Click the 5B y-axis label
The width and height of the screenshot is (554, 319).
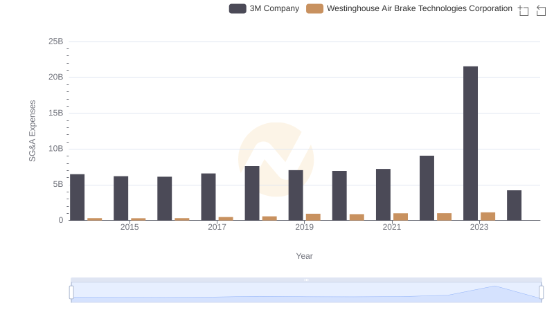(x=58, y=184)
